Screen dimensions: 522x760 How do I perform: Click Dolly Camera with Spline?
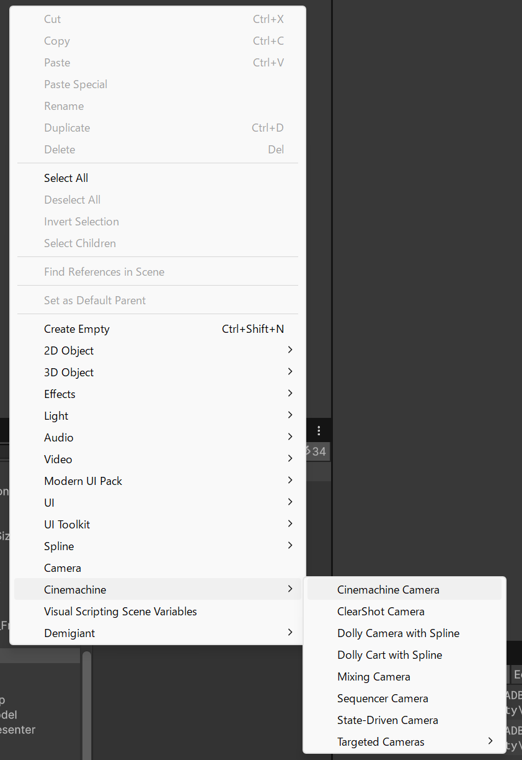[398, 633]
